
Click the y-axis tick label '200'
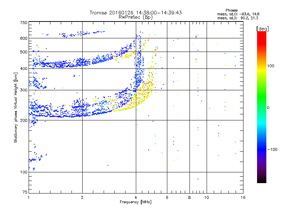pyautogui.click(x=24, y=120)
